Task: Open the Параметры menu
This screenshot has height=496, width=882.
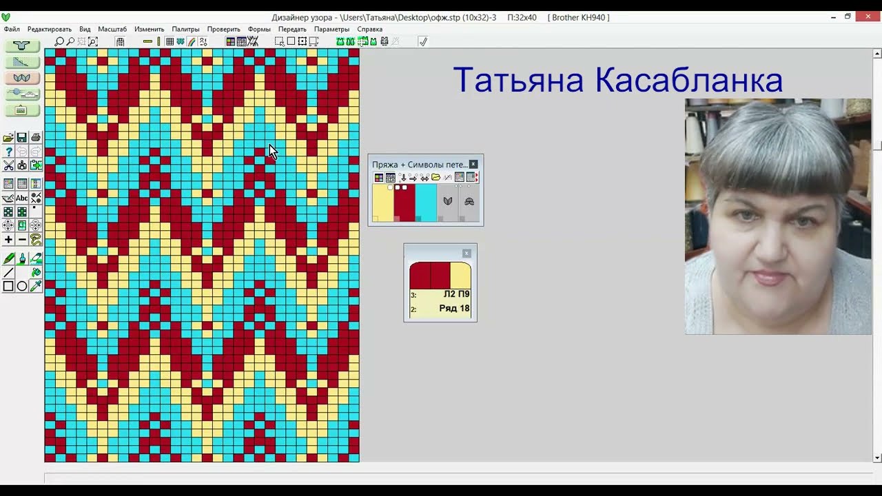Action: pos(331,30)
